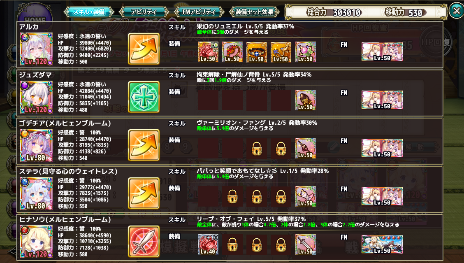The width and height of the screenshot is (464, 263).
Task: Click ジュズダマ's green cross skill icon
Action: point(144,97)
